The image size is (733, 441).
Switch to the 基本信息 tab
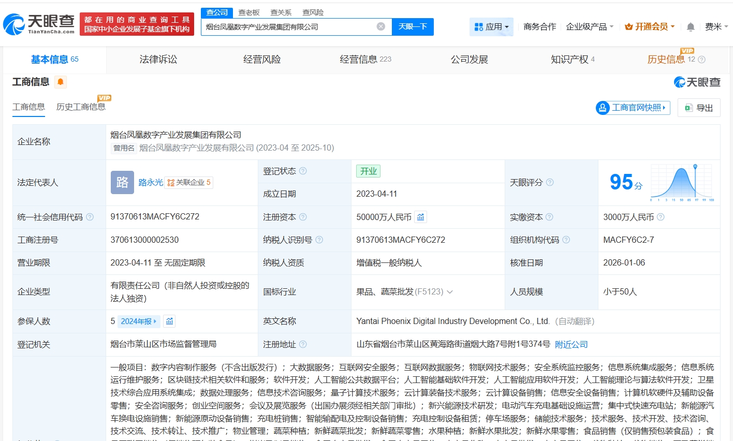[x=55, y=60]
